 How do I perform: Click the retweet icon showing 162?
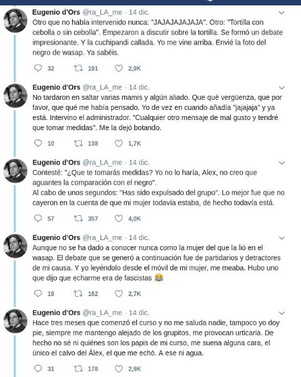(78, 293)
